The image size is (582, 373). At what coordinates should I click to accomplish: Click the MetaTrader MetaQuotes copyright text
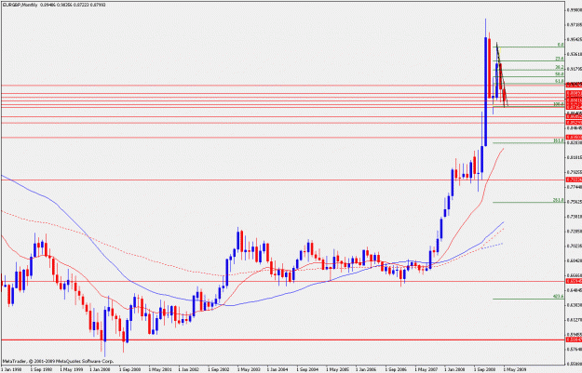[58, 361]
